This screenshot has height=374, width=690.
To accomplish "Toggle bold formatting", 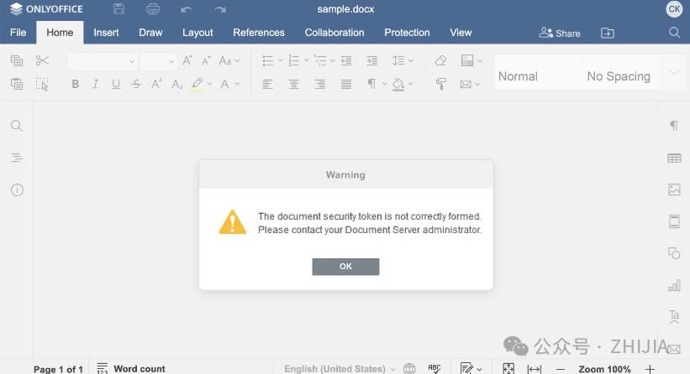I will 76,84.
